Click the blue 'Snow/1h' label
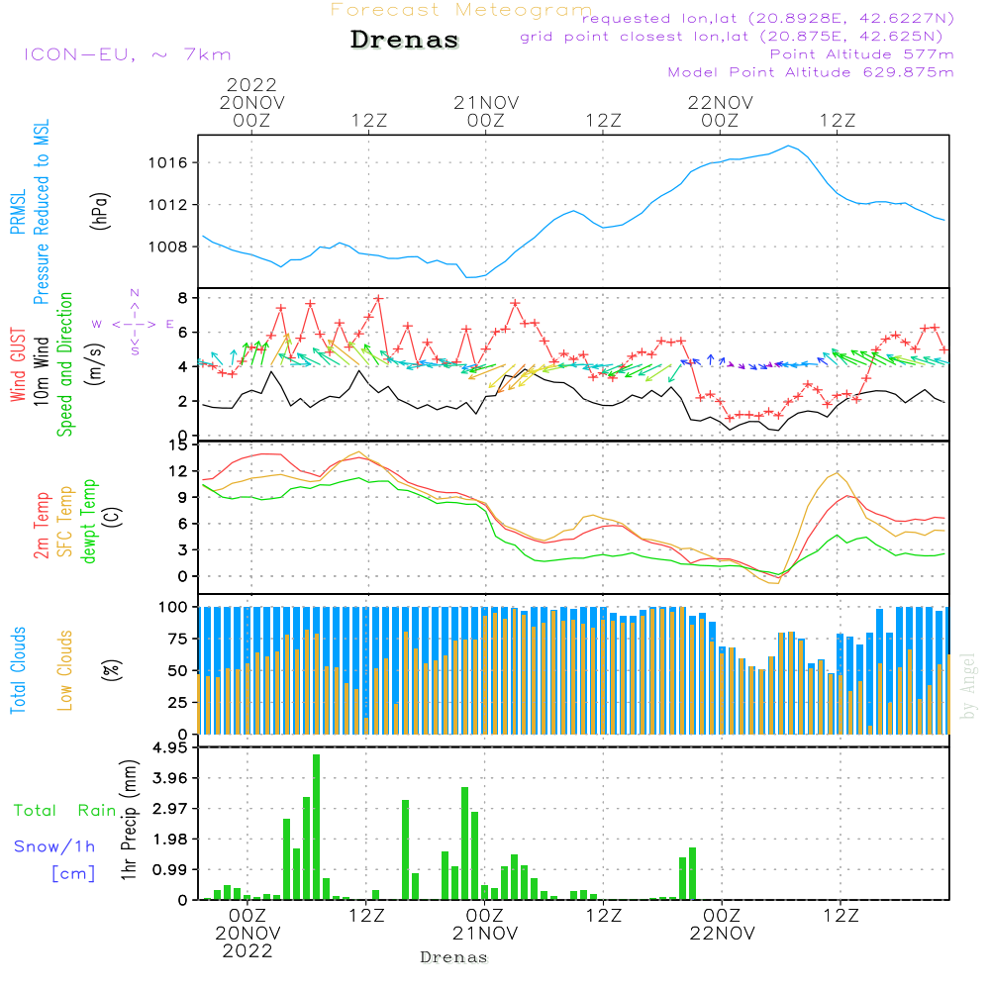 click(x=54, y=846)
